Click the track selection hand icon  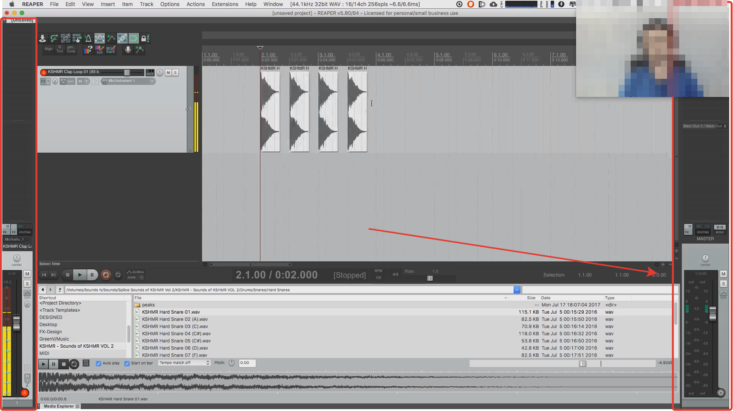click(x=77, y=38)
